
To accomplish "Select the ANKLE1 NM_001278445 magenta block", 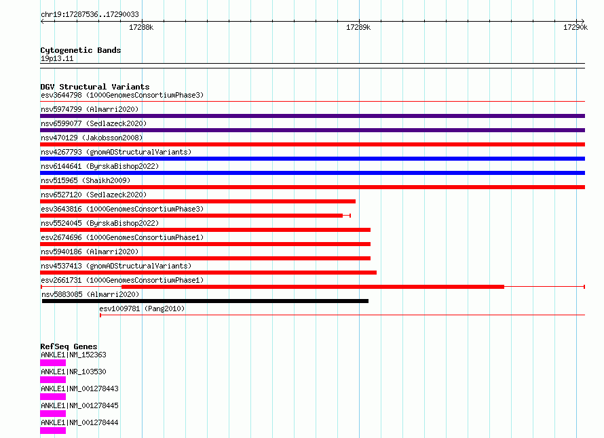I will tap(53, 414).
